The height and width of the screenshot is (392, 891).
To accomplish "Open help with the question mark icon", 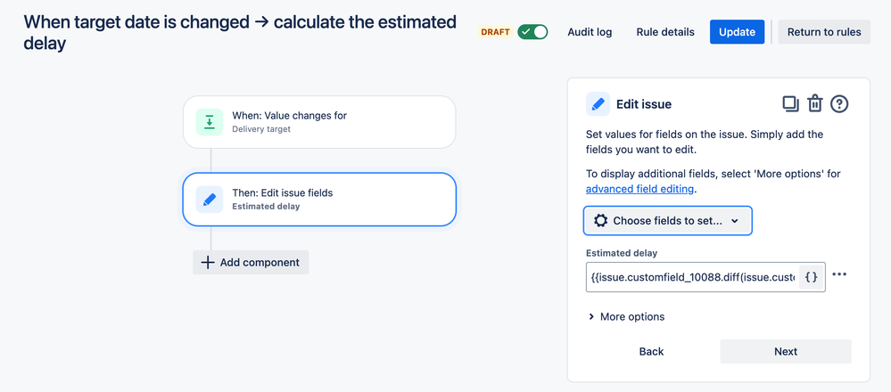I will tap(838, 104).
